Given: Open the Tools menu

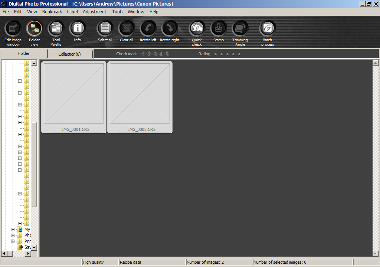Looking at the screenshot, I should (117, 11).
